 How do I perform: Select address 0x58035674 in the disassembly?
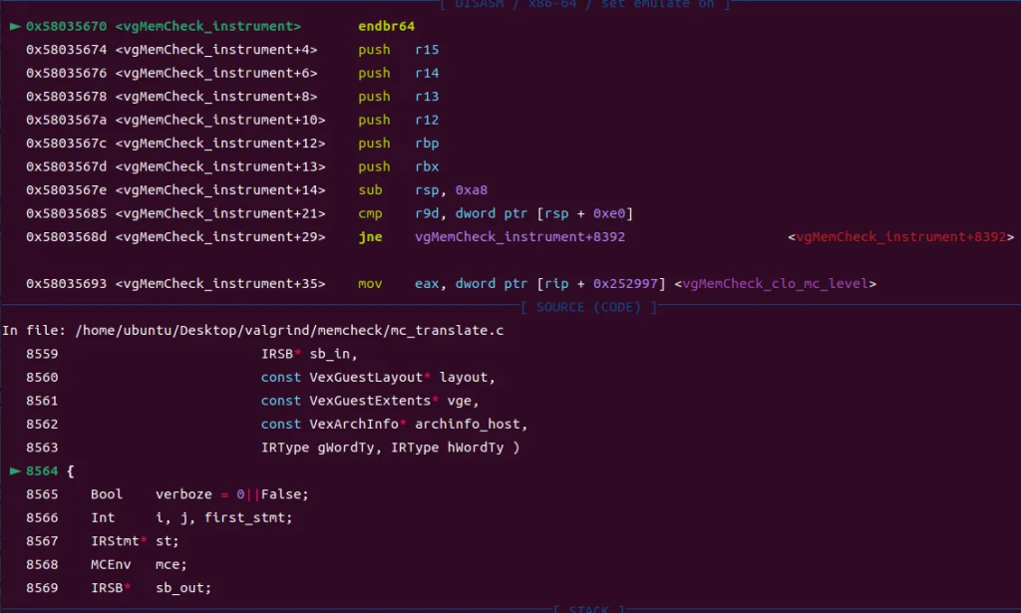(66, 50)
